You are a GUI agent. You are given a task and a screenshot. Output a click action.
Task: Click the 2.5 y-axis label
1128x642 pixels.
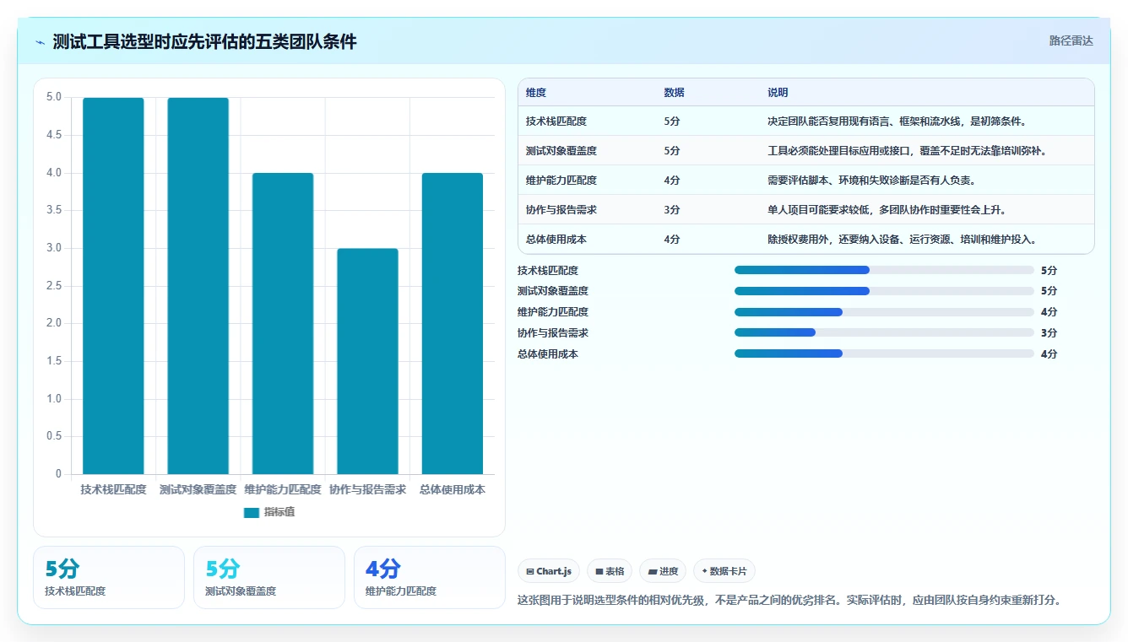coord(54,286)
